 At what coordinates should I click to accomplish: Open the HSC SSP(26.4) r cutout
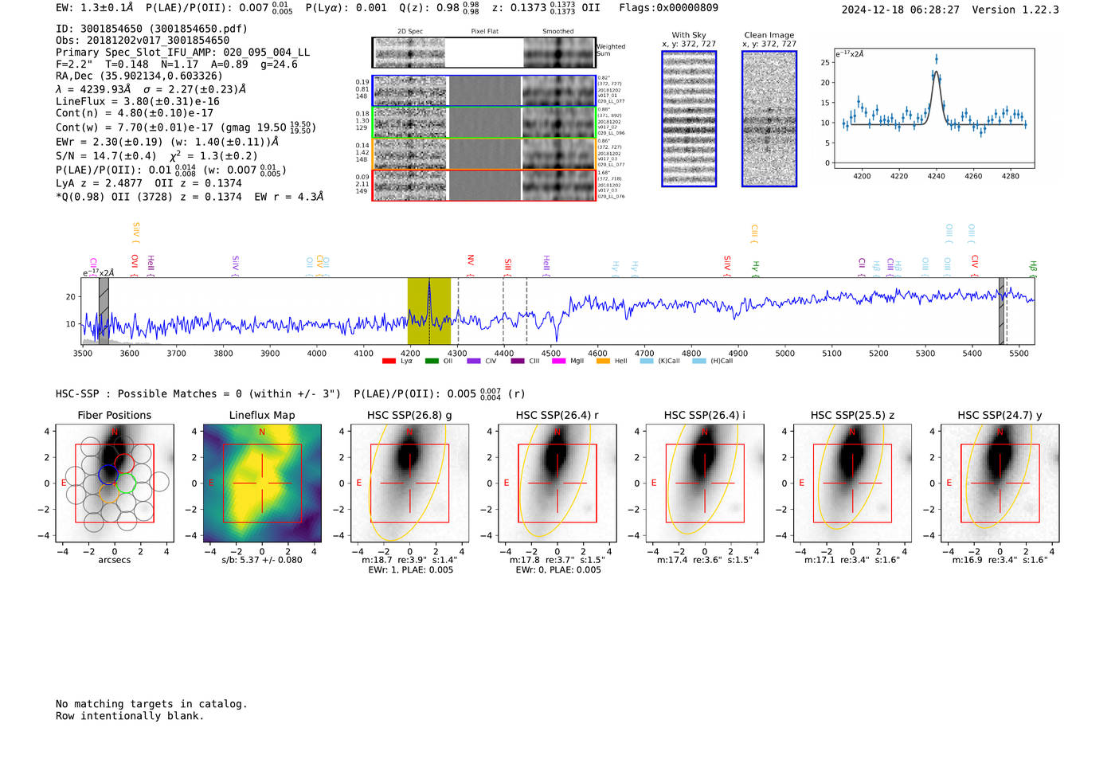tap(557, 483)
